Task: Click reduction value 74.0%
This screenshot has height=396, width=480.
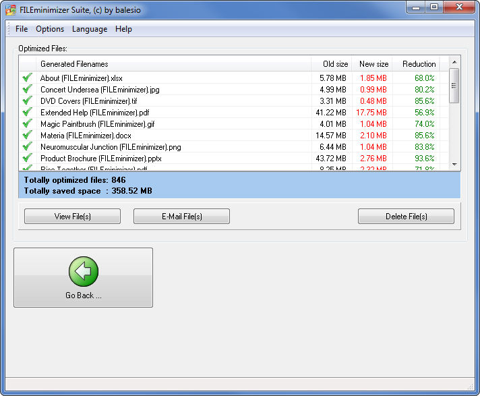Action: coord(425,124)
